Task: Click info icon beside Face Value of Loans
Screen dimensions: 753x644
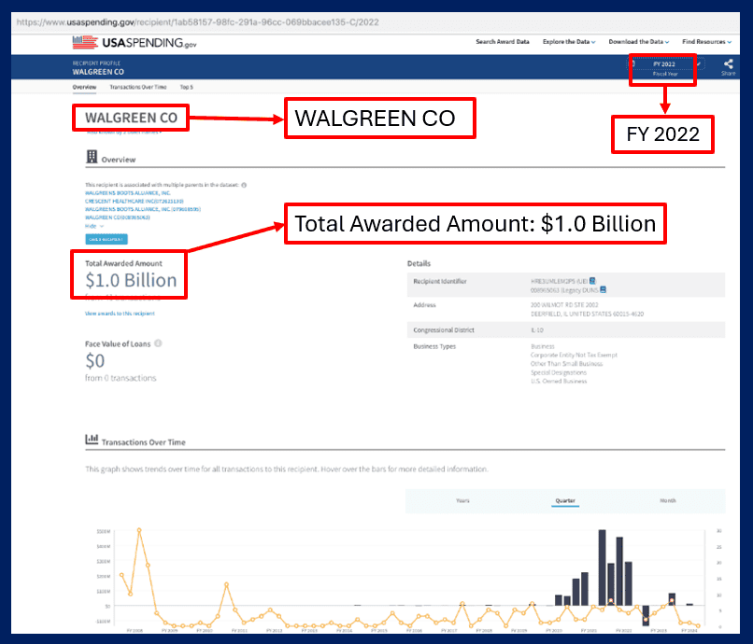Action: tap(158, 343)
